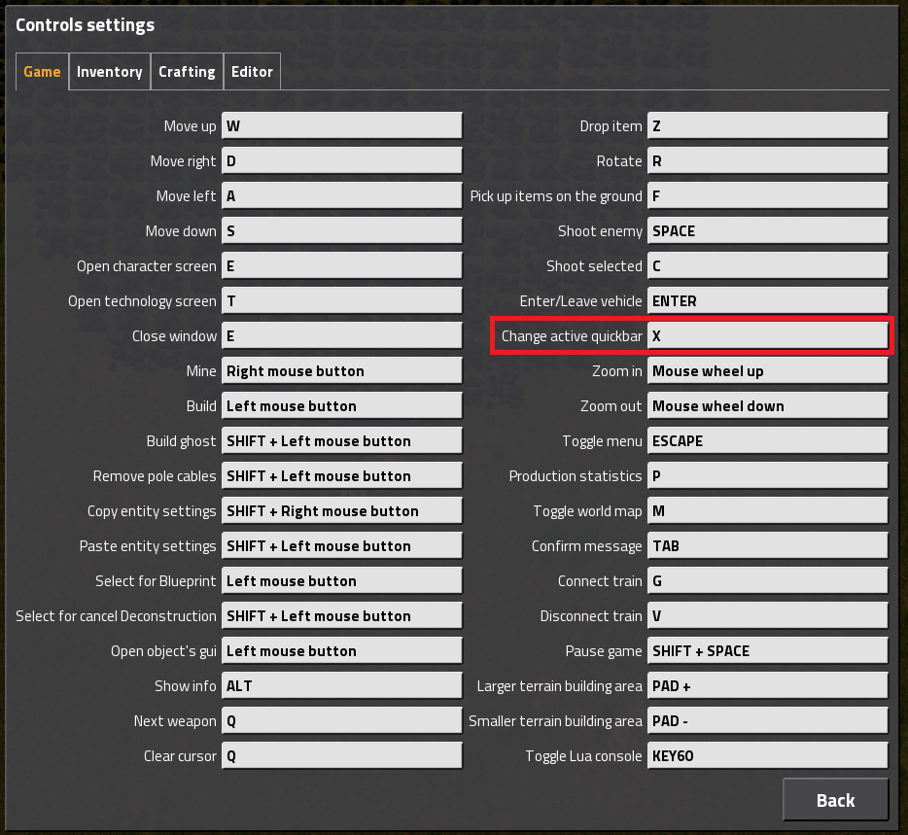The width and height of the screenshot is (908, 835).
Task: Open the Crafting tab
Action: click(187, 72)
